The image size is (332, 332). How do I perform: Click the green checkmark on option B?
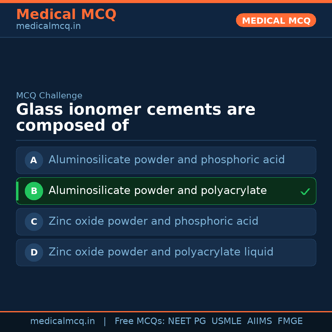305,192
